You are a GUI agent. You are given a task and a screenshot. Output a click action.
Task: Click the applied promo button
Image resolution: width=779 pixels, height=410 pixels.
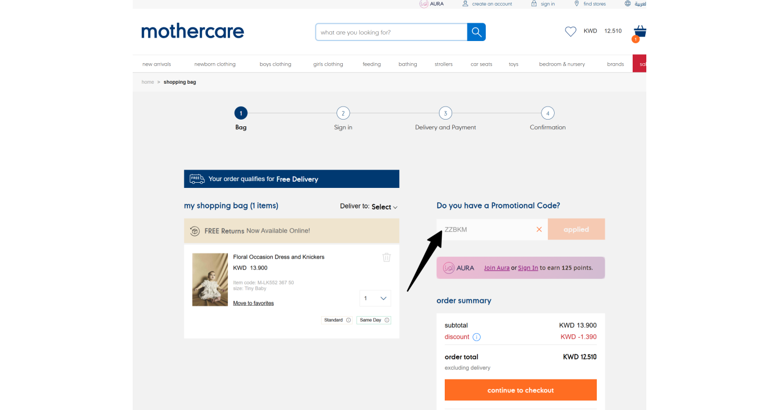[576, 229]
